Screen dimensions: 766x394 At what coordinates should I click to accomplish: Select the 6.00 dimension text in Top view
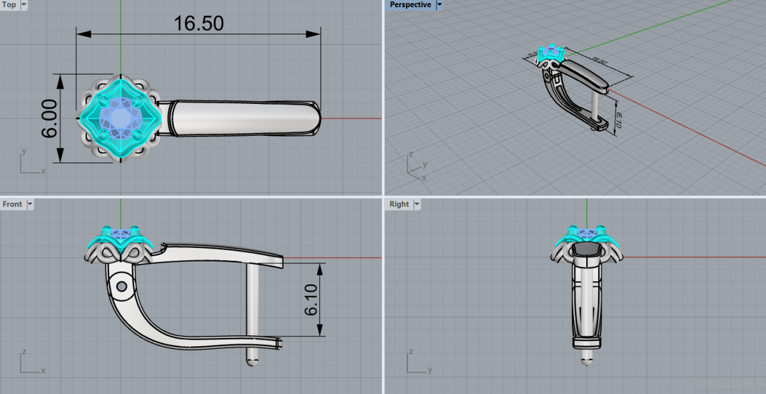coord(49,119)
